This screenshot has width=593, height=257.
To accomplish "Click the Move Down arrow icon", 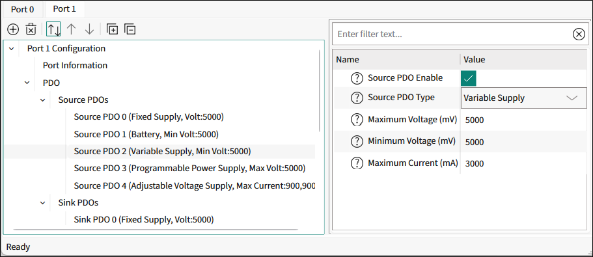I will [89, 29].
